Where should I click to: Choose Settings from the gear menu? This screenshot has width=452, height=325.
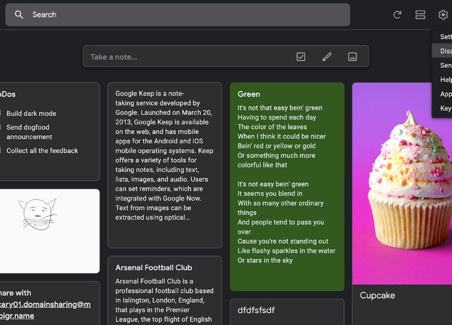[x=445, y=37]
